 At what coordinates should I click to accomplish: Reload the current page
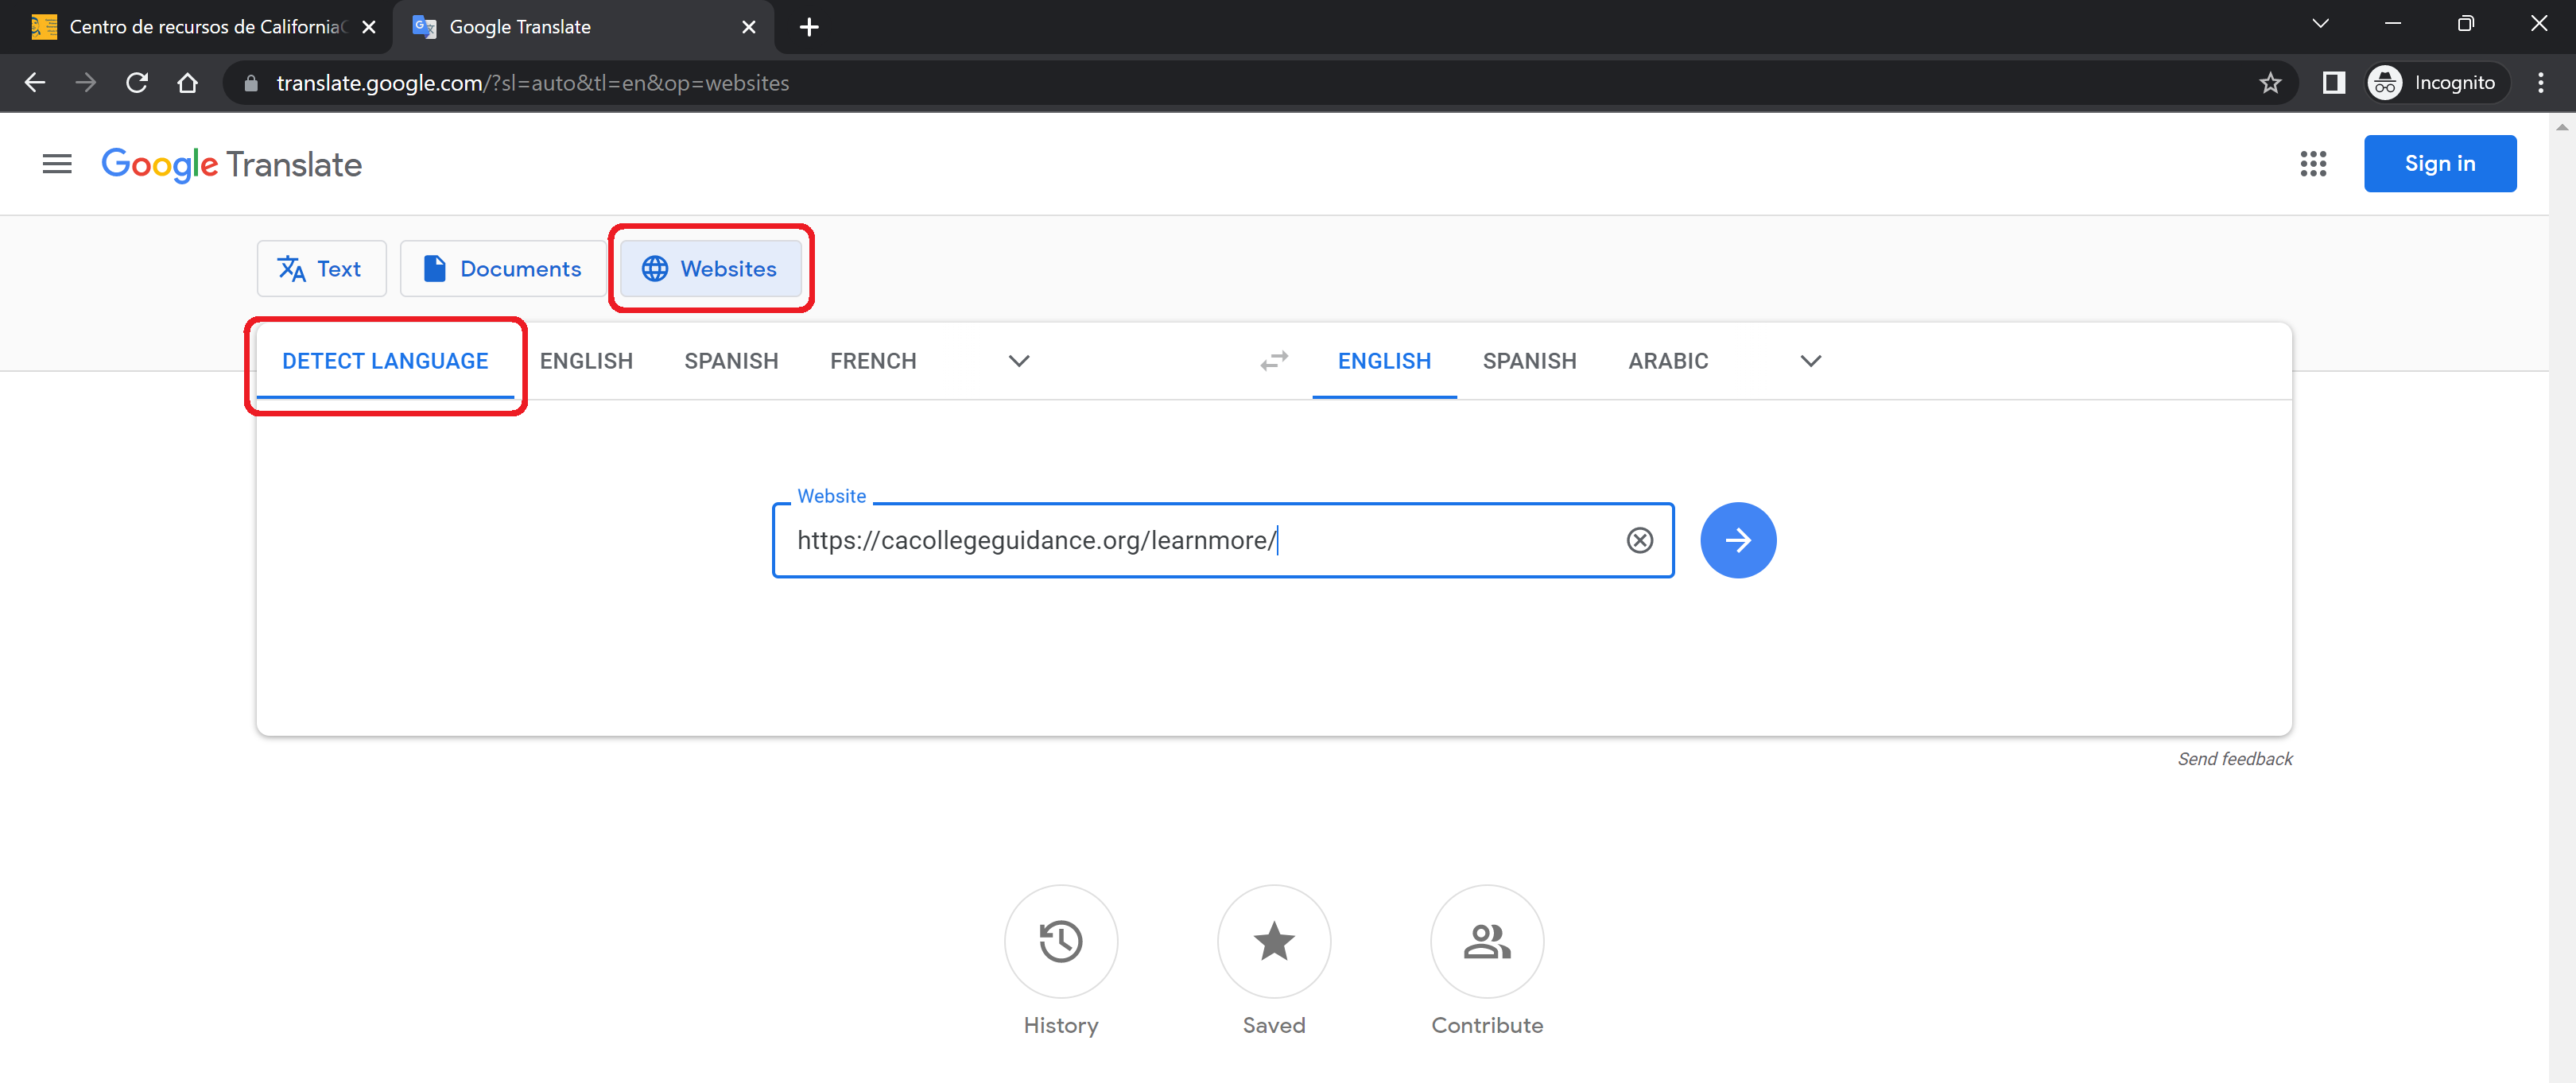click(137, 83)
